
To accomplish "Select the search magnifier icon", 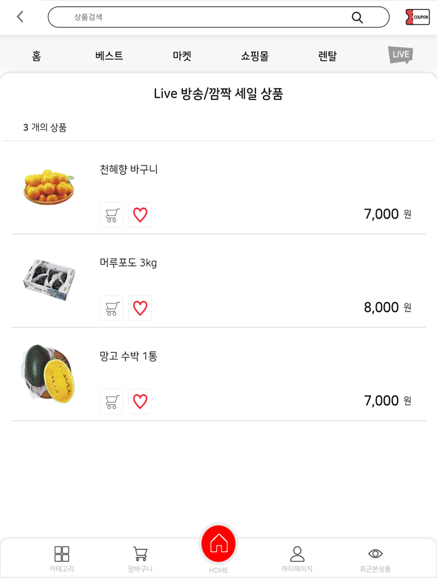I will 357,17.
